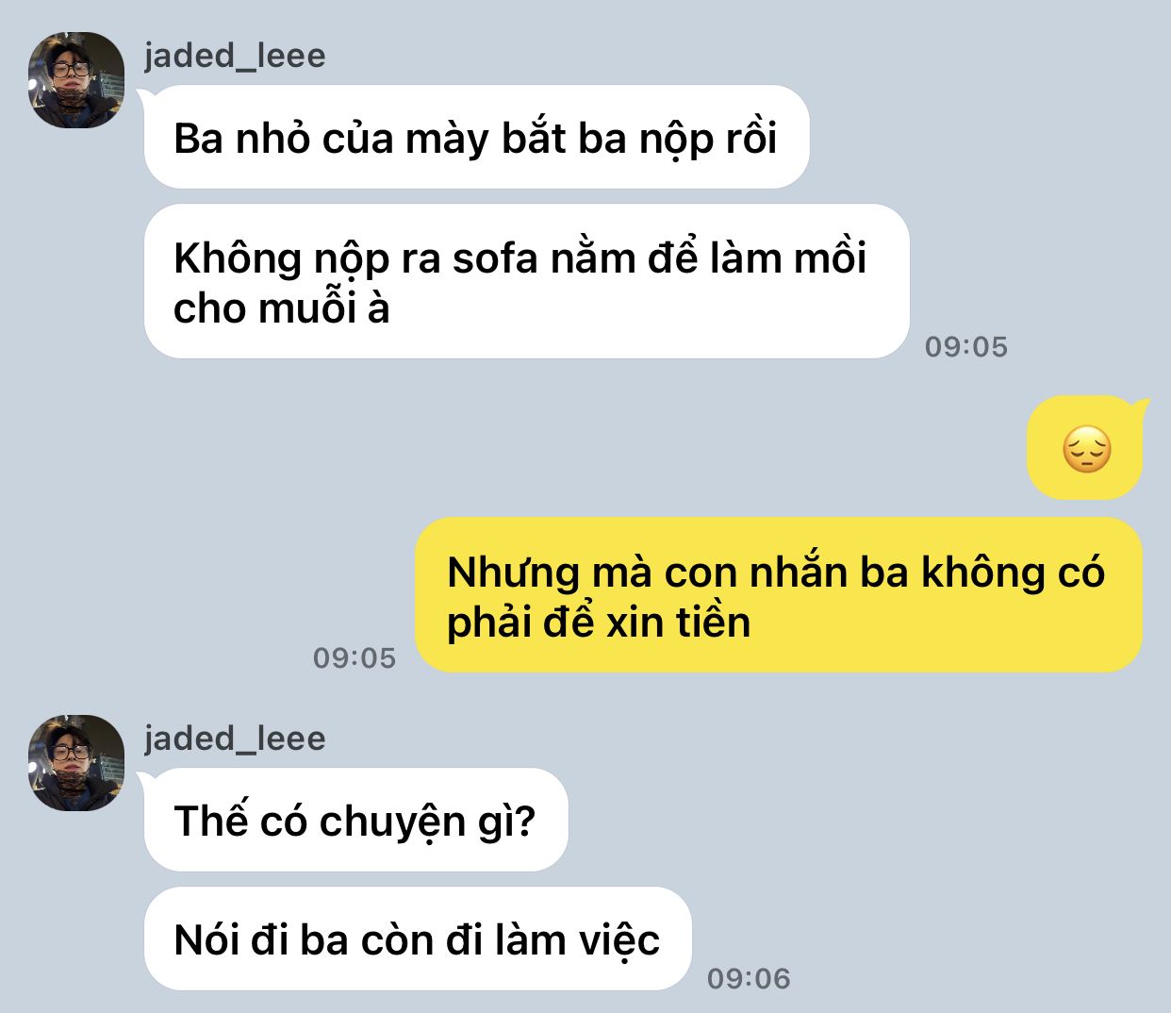The width and height of the screenshot is (1171, 1013).
Task: Open jaded_leee's top profile avatar
Action: [x=76, y=80]
